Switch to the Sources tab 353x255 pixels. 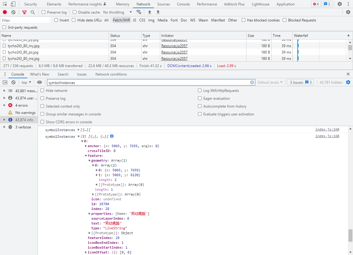tap(164, 4)
